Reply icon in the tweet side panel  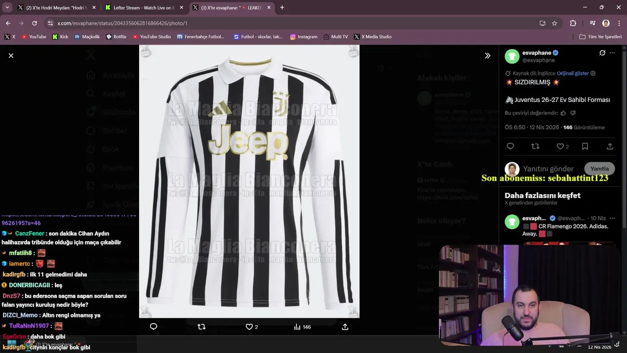pyautogui.click(x=510, y=146)
